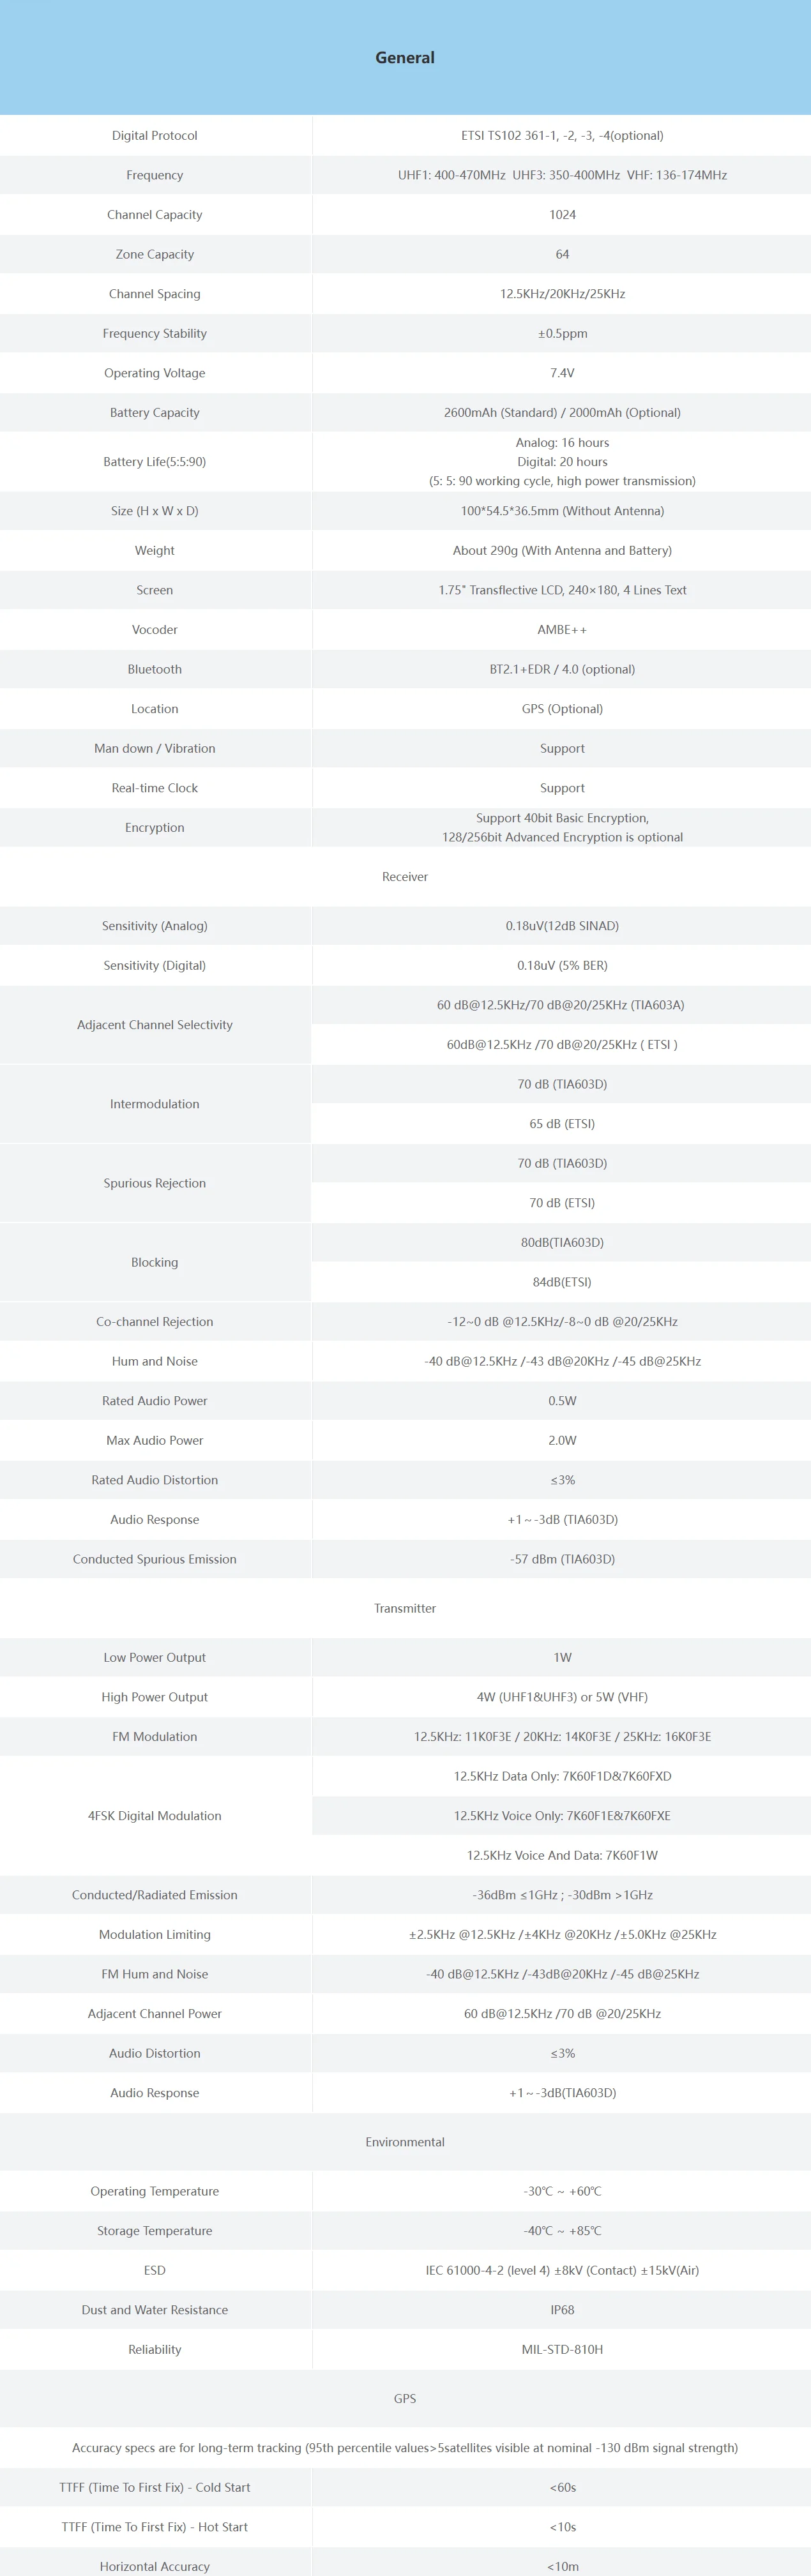Click the Encryption row label

(154, 827)
